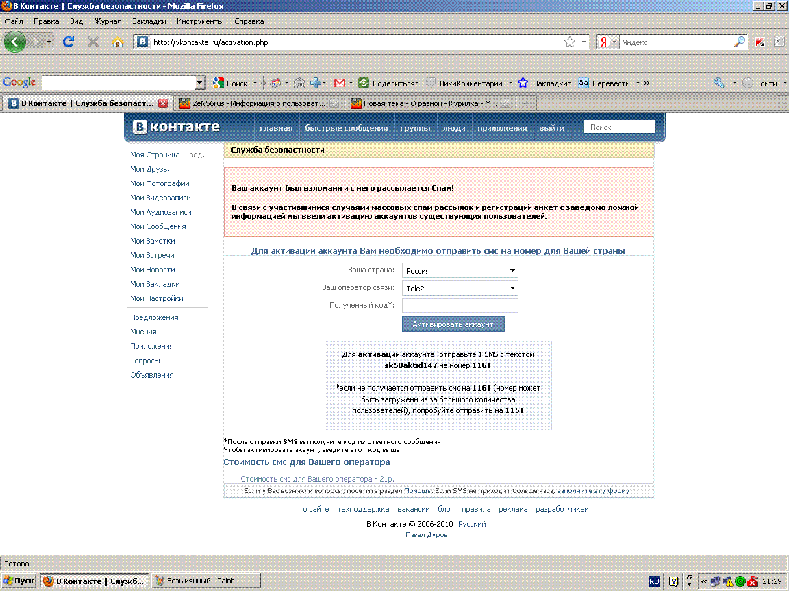Open the Yandex search engine selector
789x591 pixels.
coord(608,42)
